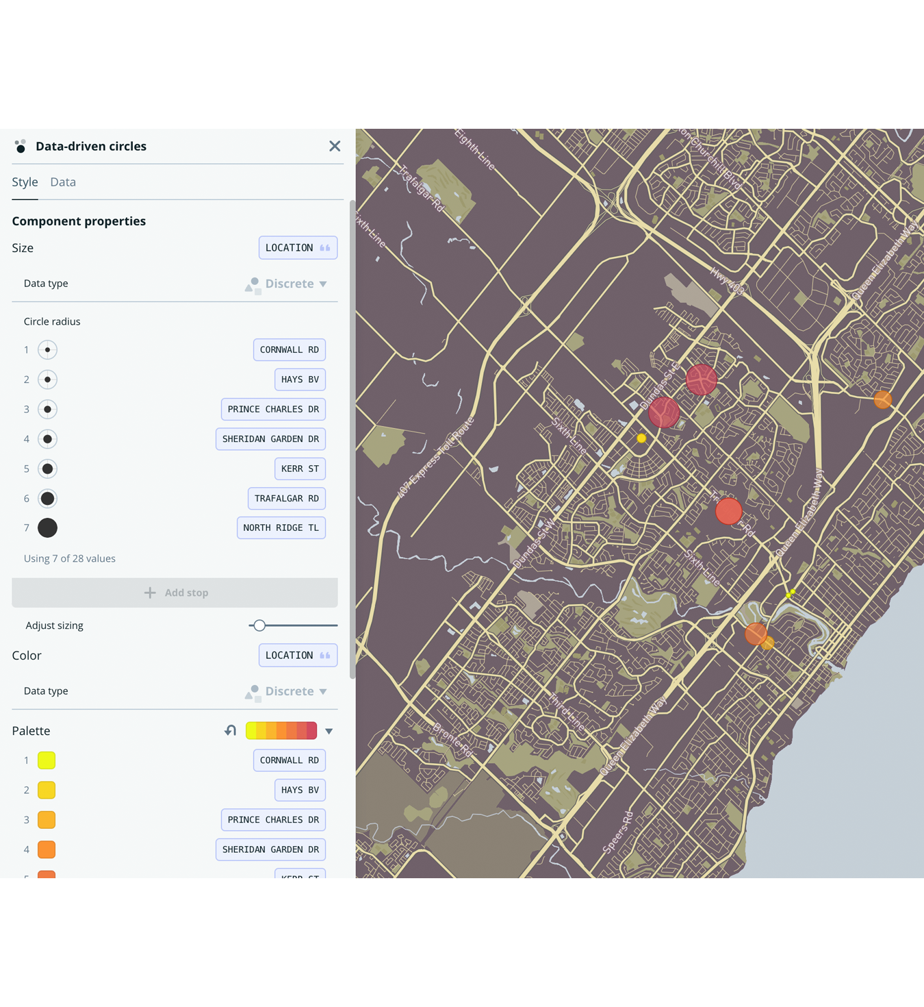This screenshot has height=1007, width=924.
Task: Open the palette selection dropdown arrow
Action: (x=329, y=730)
